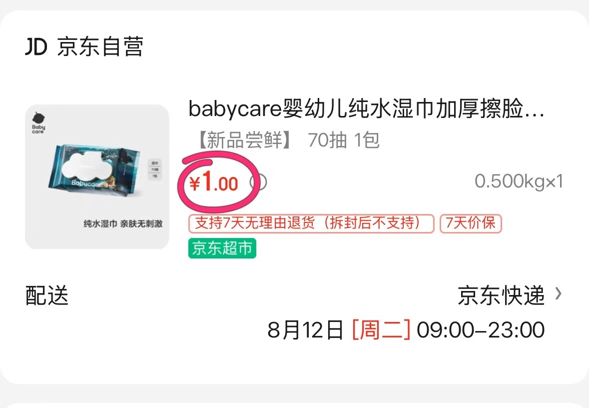This screenshot has height=408, width=589.
Task: Open the 7天价保 price protection tag
Action: 471,223
